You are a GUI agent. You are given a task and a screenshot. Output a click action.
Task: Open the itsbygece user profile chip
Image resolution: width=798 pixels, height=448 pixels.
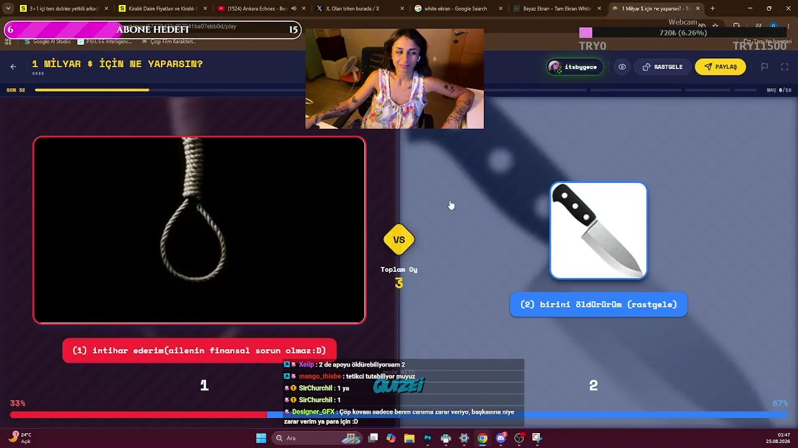click(575, 67)
